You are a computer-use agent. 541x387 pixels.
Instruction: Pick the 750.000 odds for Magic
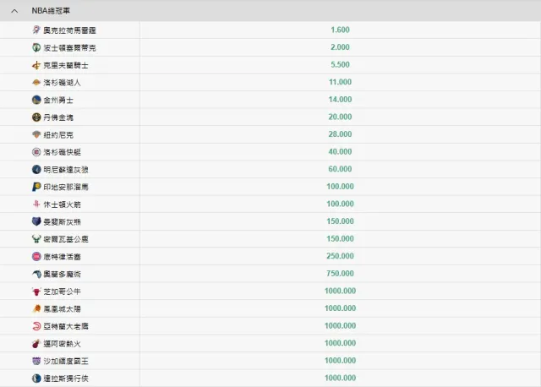tap(340, 274)
